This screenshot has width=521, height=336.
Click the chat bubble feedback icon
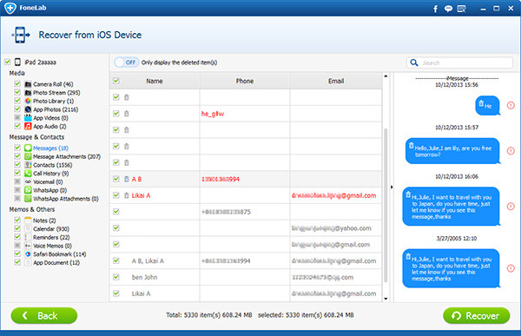coord(448,9)
